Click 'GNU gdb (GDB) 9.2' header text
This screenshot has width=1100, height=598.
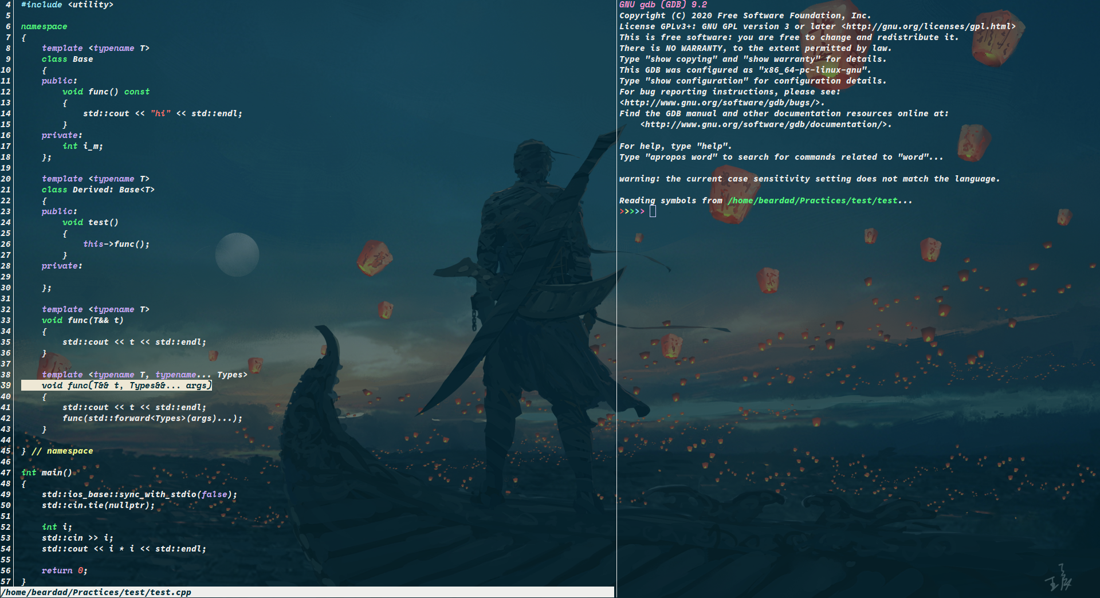click(x=663, y=5)
